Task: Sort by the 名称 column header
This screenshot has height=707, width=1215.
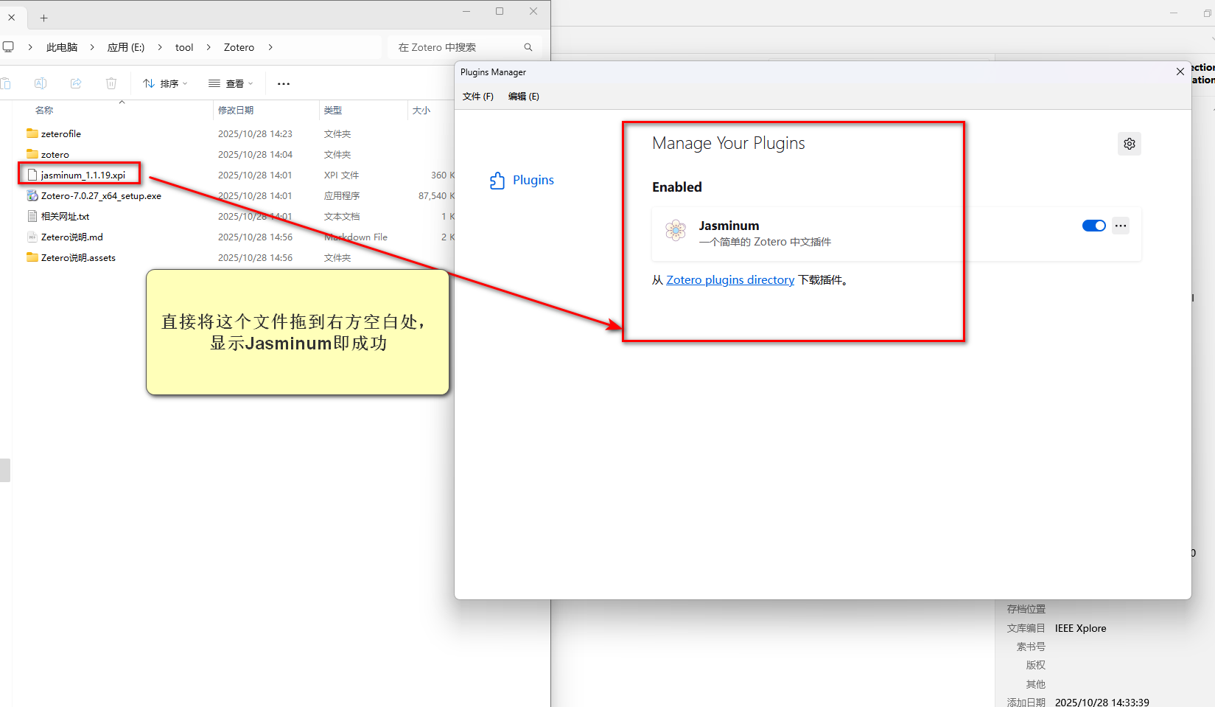Action: click(44, 110)
